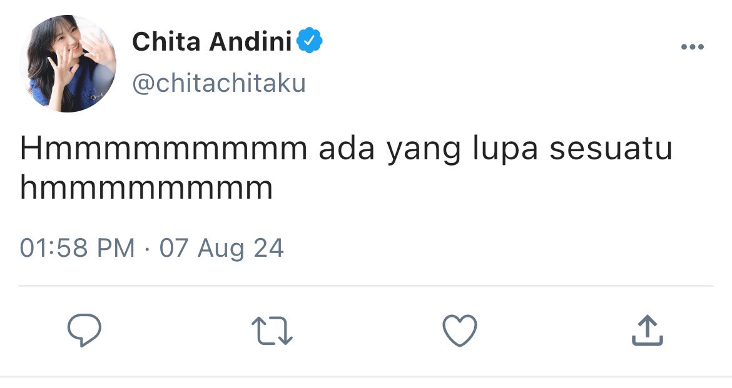Click the word lupa in the tweet
The width and height of the screenshot is (732, 388).
[505, 150]
